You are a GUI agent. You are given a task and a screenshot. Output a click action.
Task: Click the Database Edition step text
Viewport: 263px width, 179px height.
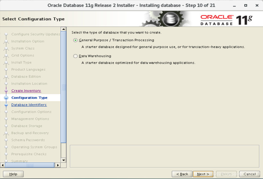pyautogui.click(x=26, y=77)
